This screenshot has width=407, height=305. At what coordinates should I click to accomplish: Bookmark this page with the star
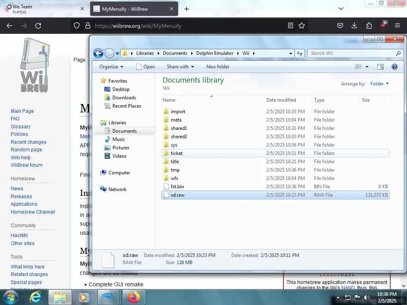pyautogui.click(x=302, y=25)
